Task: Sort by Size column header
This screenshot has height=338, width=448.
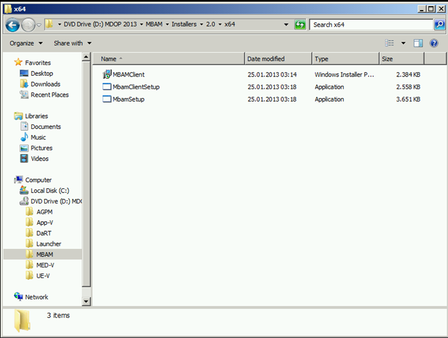Action: [x=402, y=59]
